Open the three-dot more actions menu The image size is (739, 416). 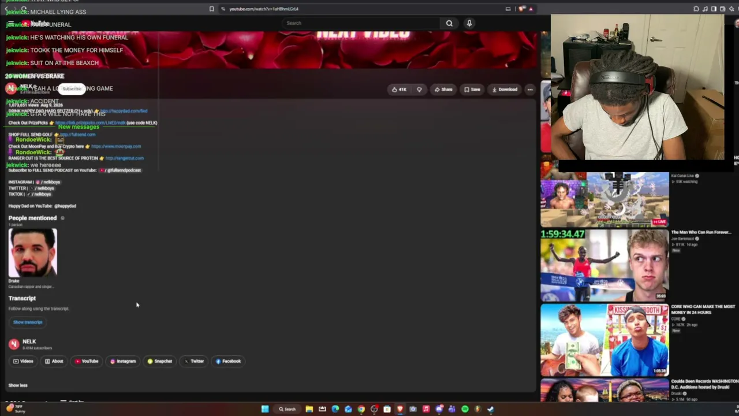pyautogui.click(x=530, y=90)
